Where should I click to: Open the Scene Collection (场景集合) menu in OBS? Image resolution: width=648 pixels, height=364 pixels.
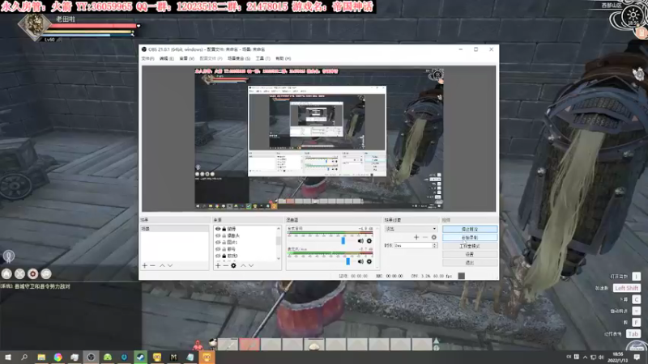coord(239,58)
